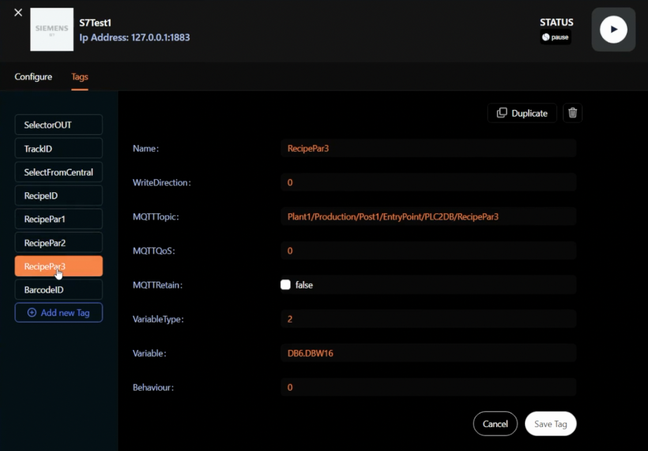The height and width of the screenshot is (451, 648).
Task: Select the Tags tab
Action: pos(79,77)
